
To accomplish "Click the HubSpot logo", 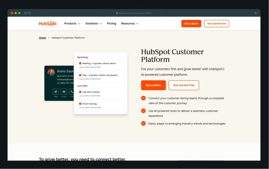I will (x=48, y=24).
